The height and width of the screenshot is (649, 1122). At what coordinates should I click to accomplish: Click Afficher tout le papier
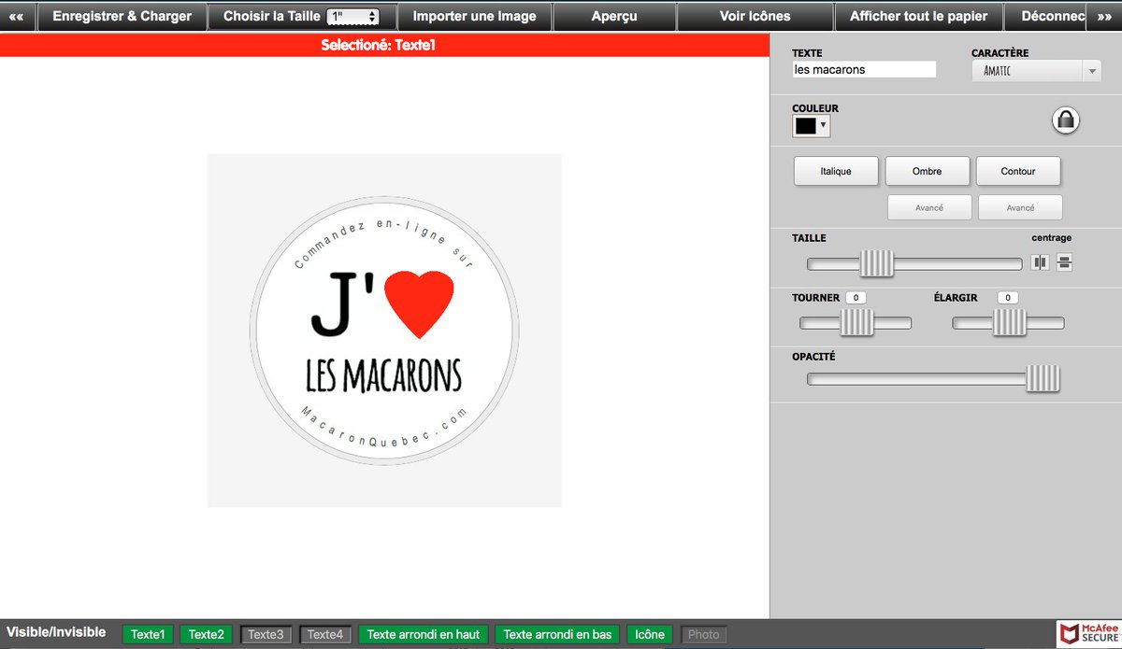[x=918, y=16]
